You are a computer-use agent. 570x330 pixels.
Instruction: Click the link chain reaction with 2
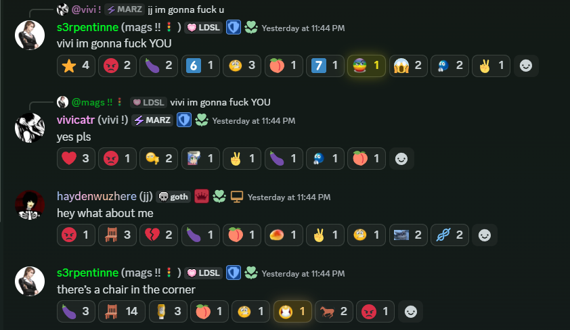pyautogui.click(x=450, y=235)
